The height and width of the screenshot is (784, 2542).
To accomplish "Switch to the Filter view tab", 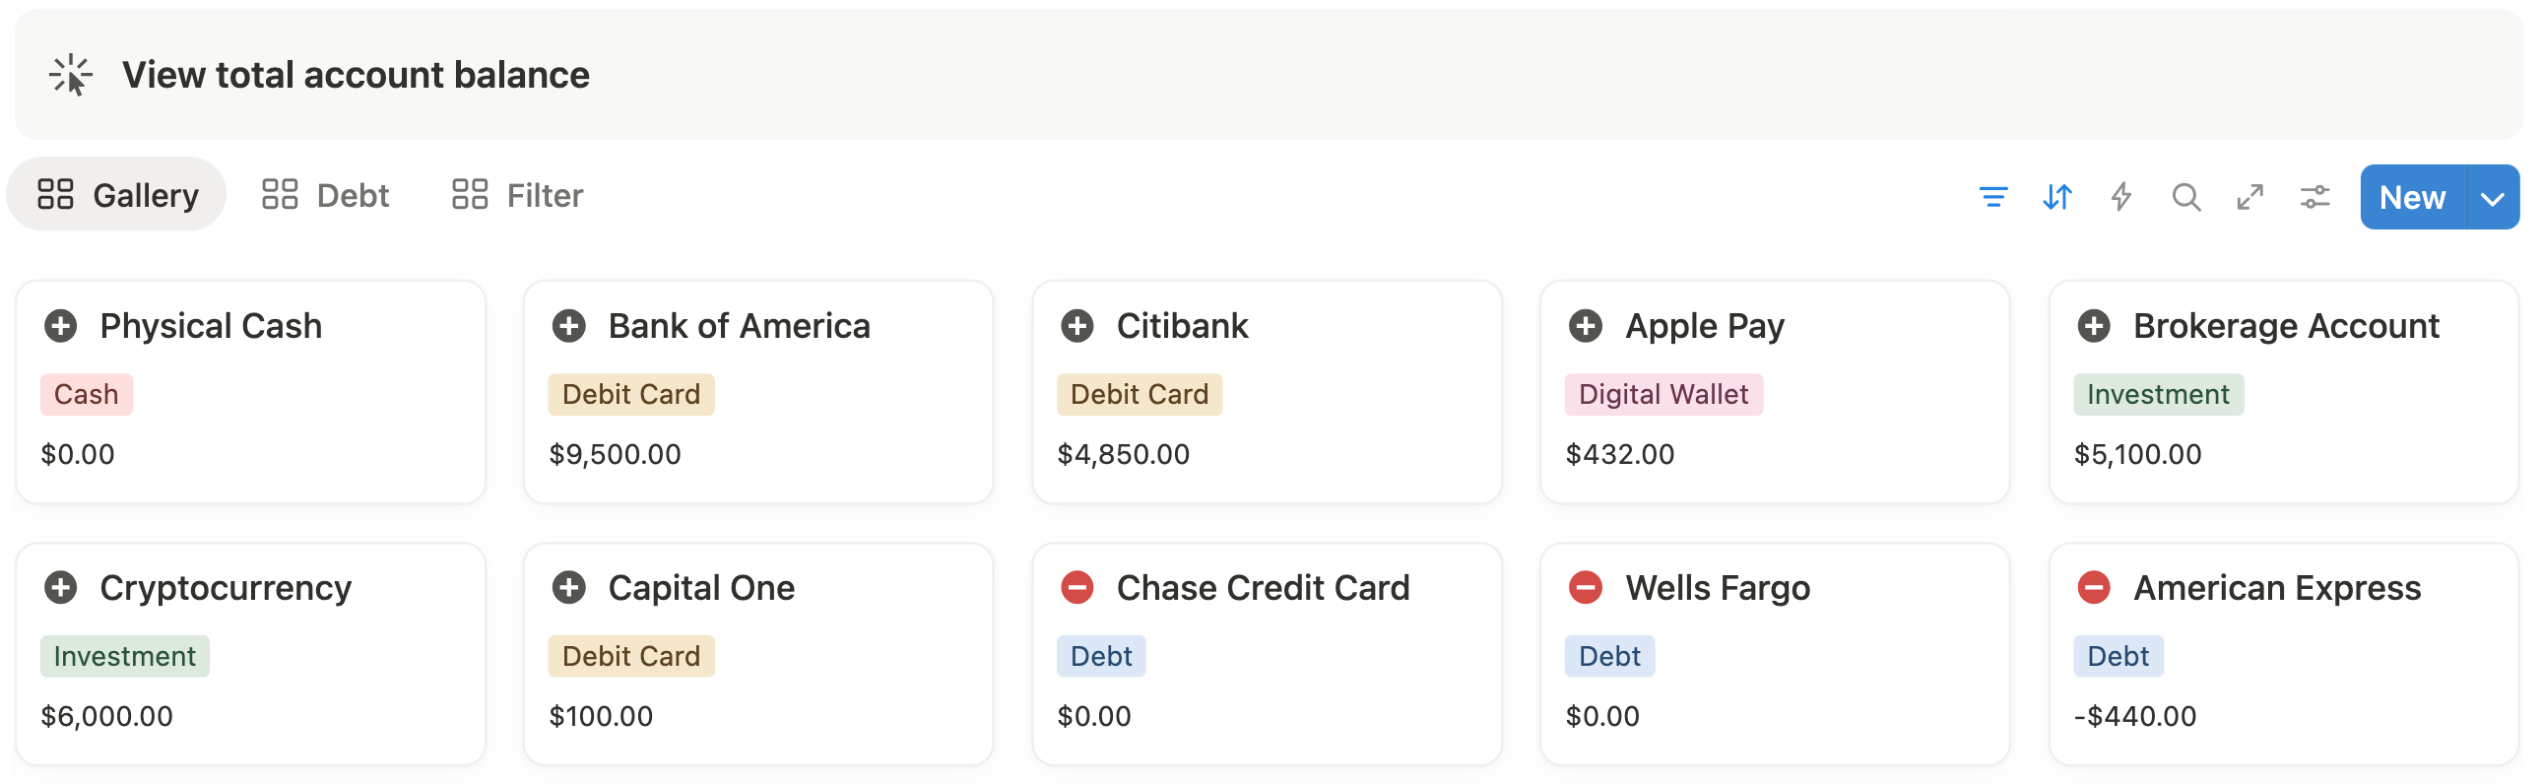I will point(517,194).
